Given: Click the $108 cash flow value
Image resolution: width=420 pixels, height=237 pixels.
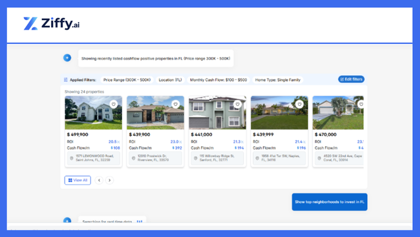Looking at the screenshot, I should [115, 148].
